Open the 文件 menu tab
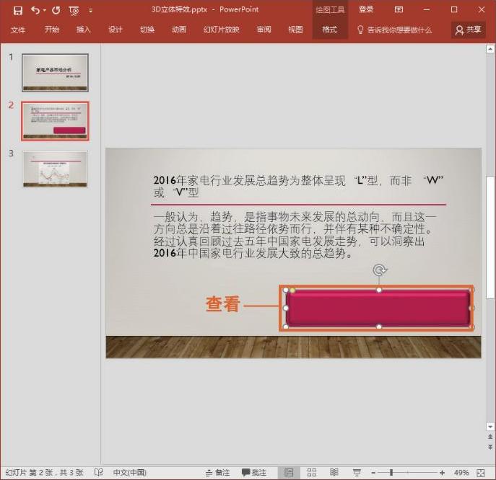The image size is (496, 480). [x=18, y=30]
